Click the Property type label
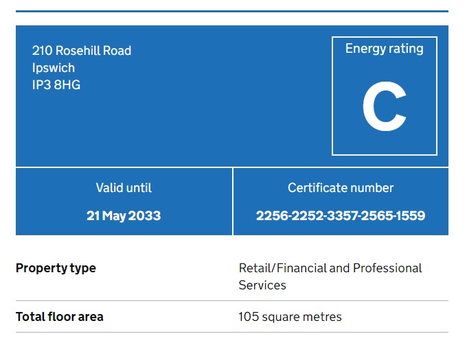The image size is (467, 347). 56,268
